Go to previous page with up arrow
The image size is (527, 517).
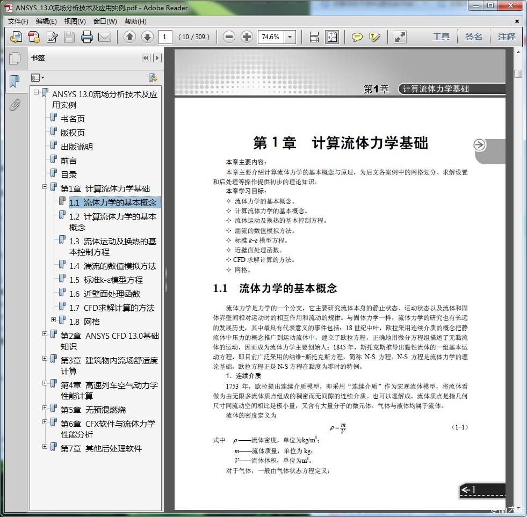(x=129, y=37)
